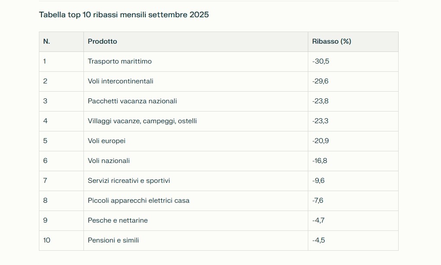Click the -9,6 percentage value
Viewport: 441px width, 265px height.
coord(319,181)
